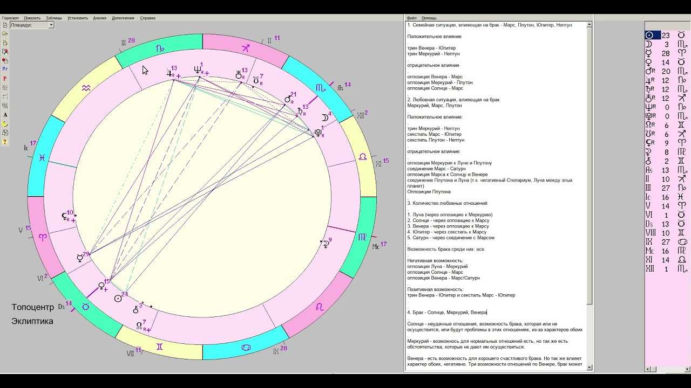
Task: Click the line 'Возможность брака среди них: все.'
Action: pos(446,249)
